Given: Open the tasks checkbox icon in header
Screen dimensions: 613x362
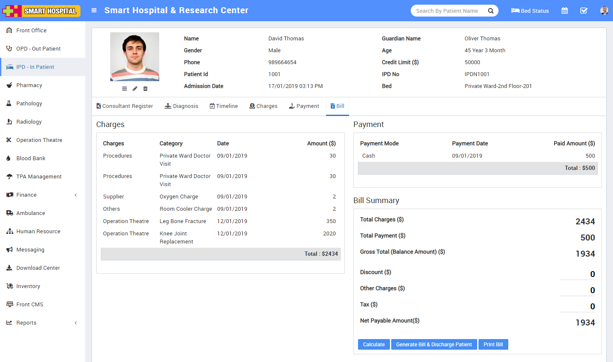Looking at the screenshot, I should [x=584, y=10].
